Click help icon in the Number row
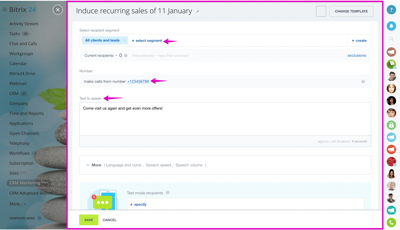Screen dimensions: 400x230 (x=363, y=81)
